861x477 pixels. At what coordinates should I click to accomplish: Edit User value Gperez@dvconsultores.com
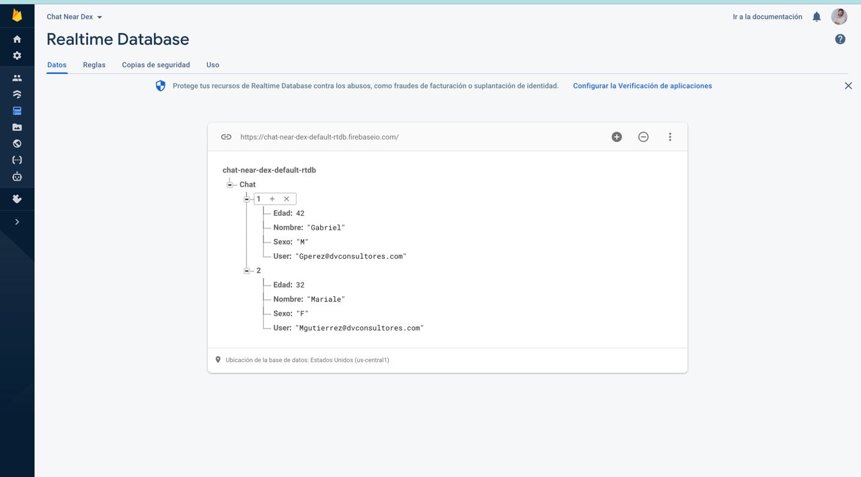click(x=350, y=257)
